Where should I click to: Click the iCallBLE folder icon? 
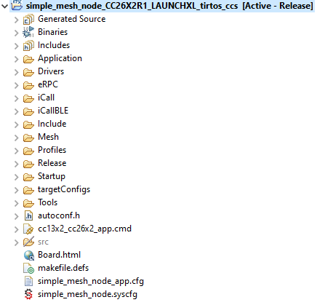pos(28,111)
